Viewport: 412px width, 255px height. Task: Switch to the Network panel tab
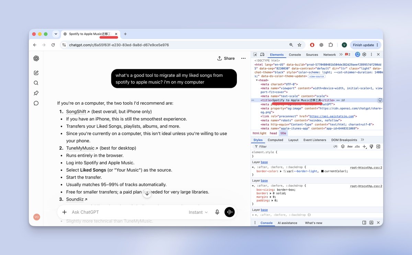point(330,55)
